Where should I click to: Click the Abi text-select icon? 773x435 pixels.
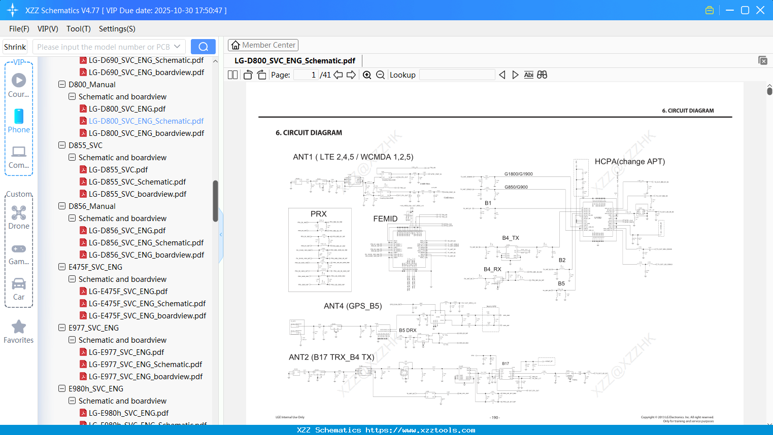tap(528, 75)
